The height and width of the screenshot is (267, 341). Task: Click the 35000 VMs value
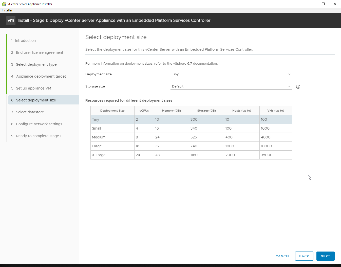tap(267, 155)
